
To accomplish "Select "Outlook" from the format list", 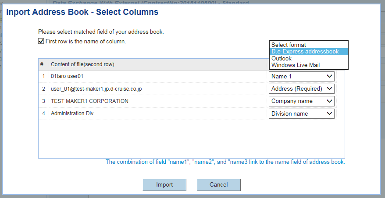I will pyautogui.click(x=282, y=58).
